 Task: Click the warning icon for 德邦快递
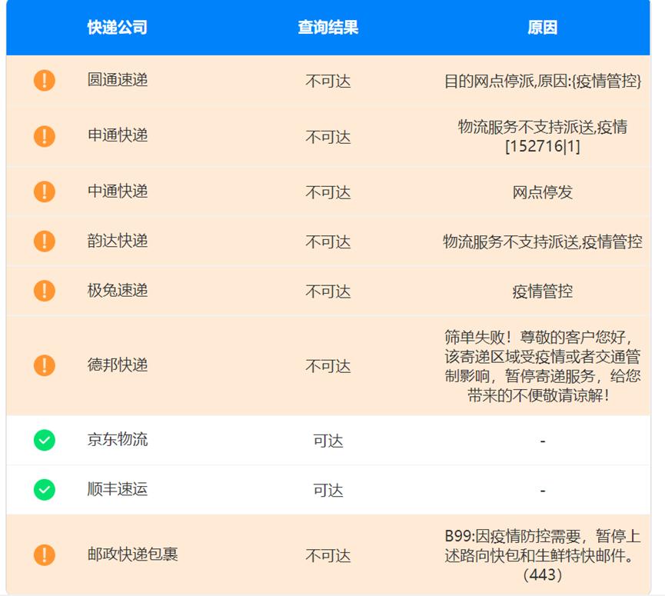click(x=45, y=365)
